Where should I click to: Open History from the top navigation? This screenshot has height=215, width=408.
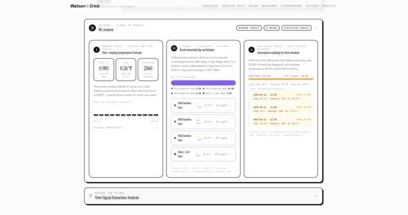coord(312,6)
